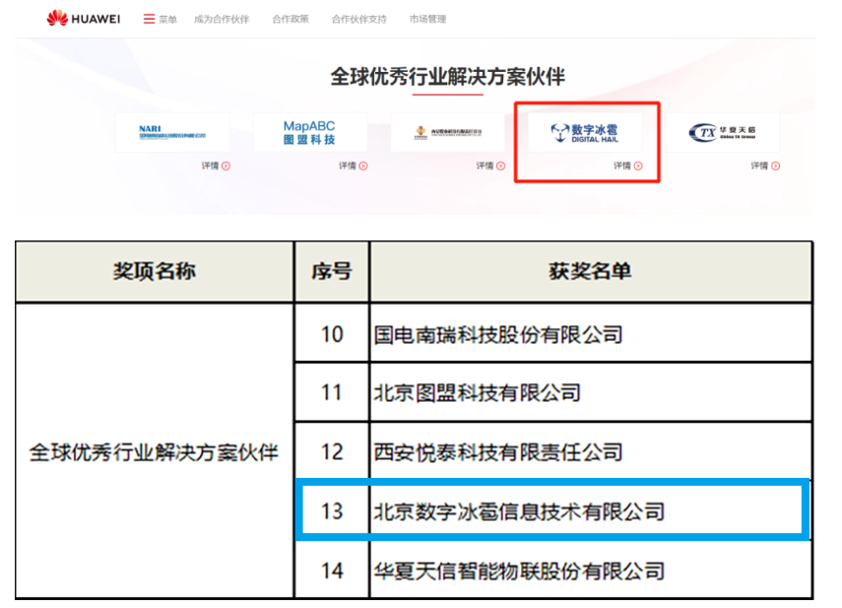
Task: Open the 成为合作伙伴 menu item
Action: [222, 19]
